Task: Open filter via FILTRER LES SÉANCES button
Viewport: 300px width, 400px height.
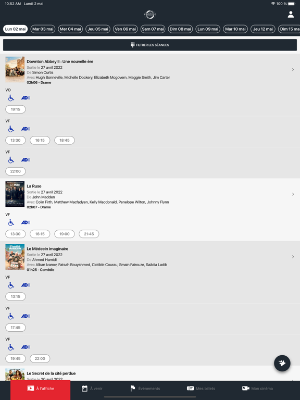Action: pyautogui.click(x=150, y=45)
